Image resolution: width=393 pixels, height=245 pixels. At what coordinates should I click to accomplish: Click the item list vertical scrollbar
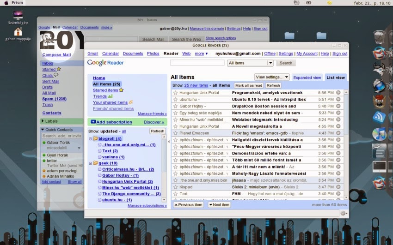point(346,145)
